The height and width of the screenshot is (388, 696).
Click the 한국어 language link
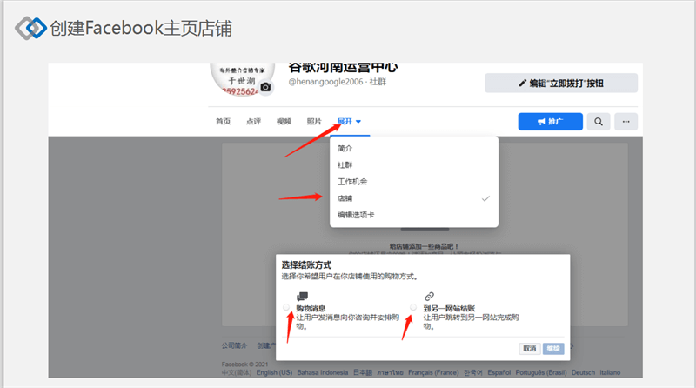[473, 372]
